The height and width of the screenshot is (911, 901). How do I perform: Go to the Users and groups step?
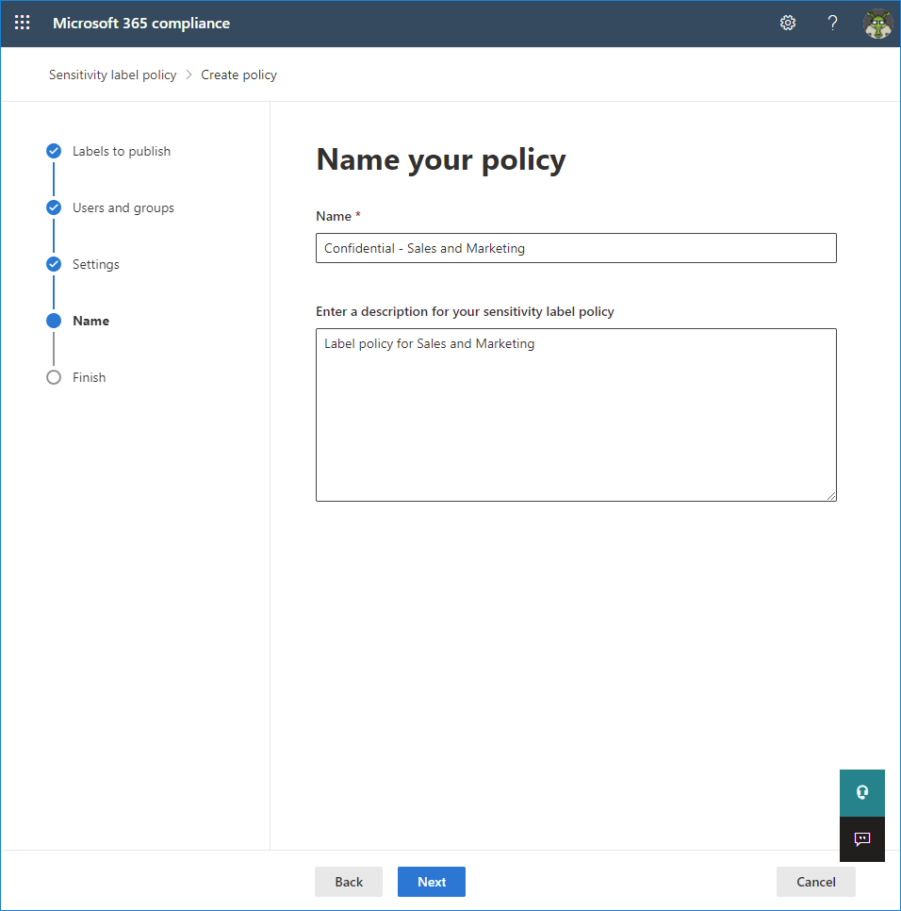[x=123, y=208]
